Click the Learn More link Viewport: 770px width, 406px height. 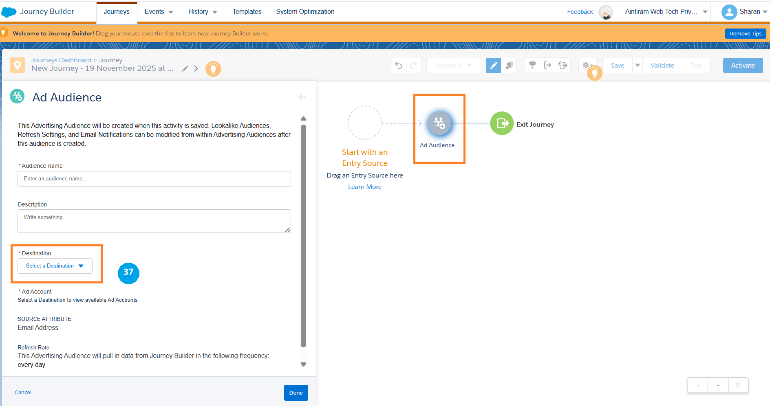[x=364, y=187]
